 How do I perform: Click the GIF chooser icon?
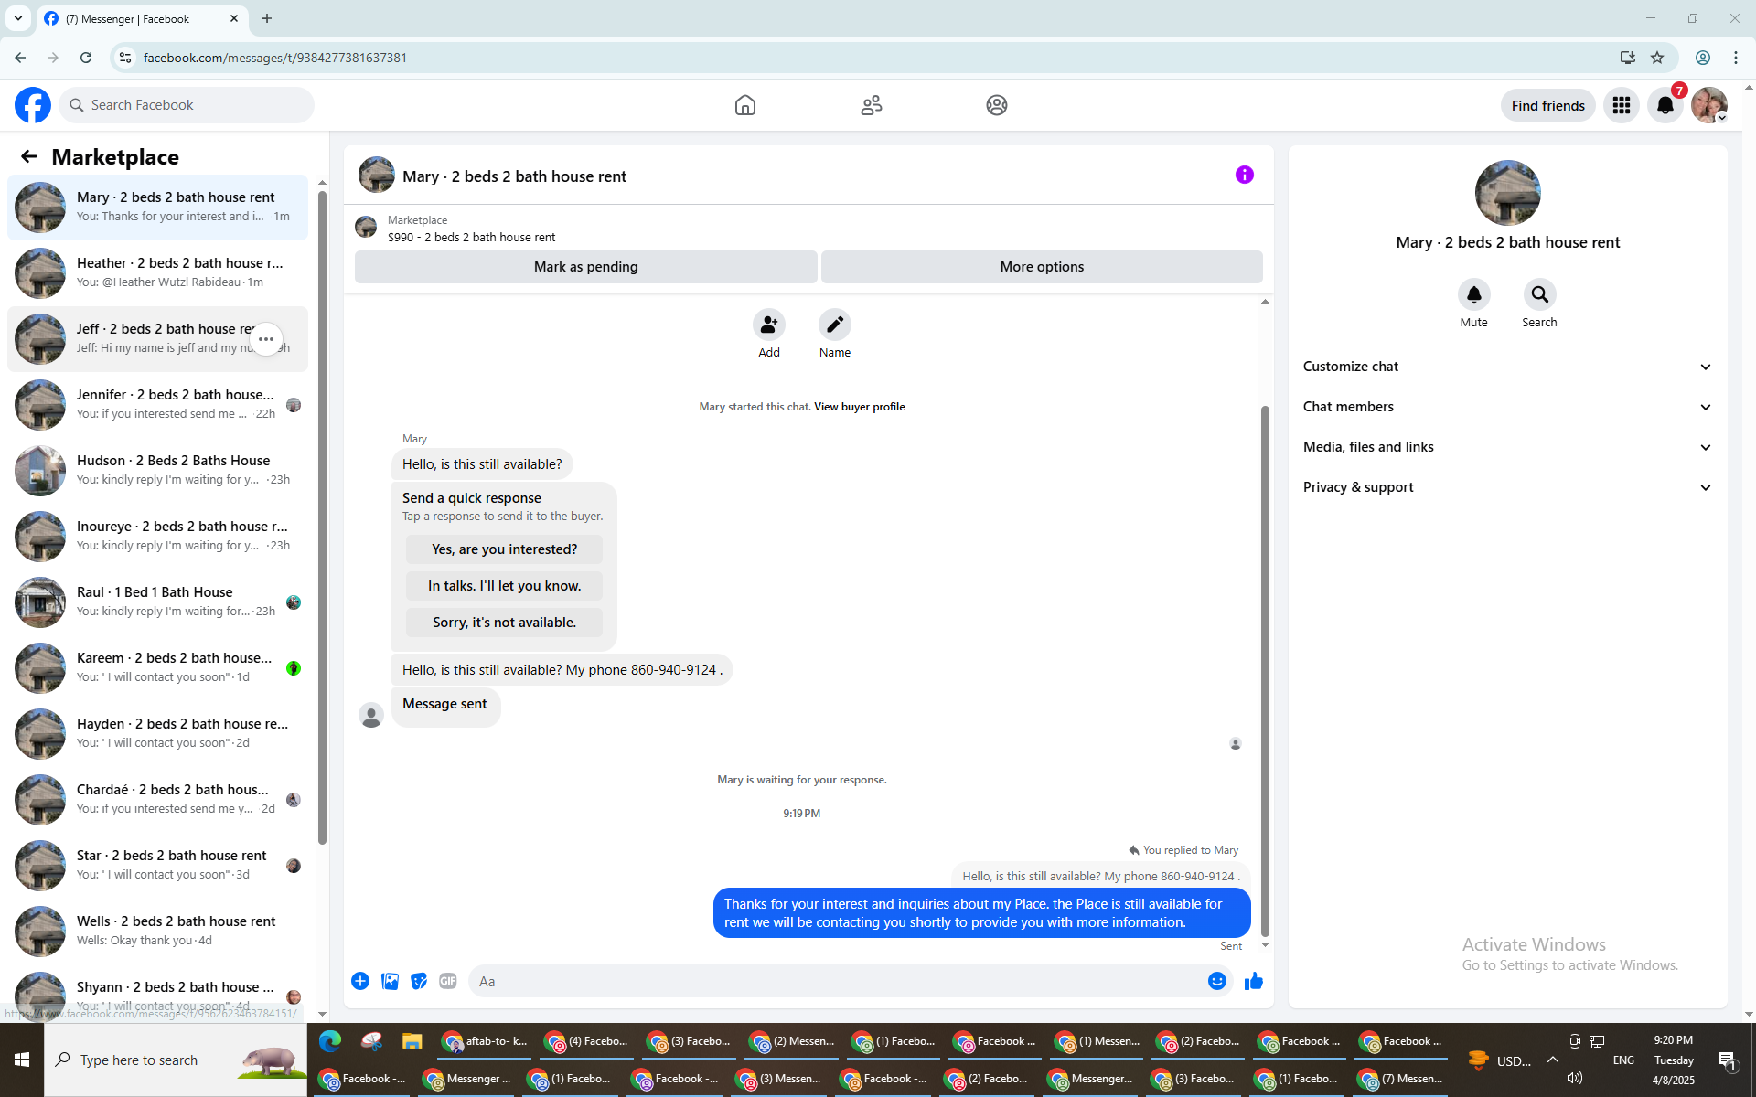point(447,981)
